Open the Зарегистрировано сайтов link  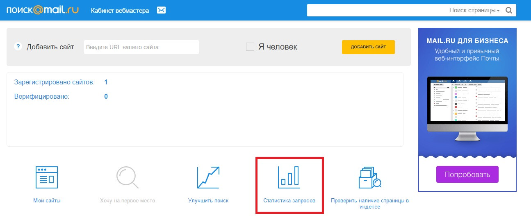[55, 82]
